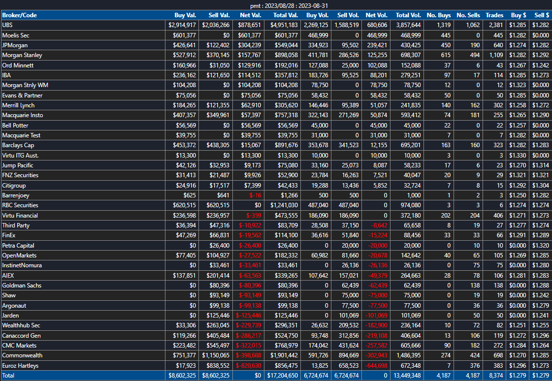Select the RBC Securities broker name
The height and width of the screenshot is (381, 552).
click(20, 205)
